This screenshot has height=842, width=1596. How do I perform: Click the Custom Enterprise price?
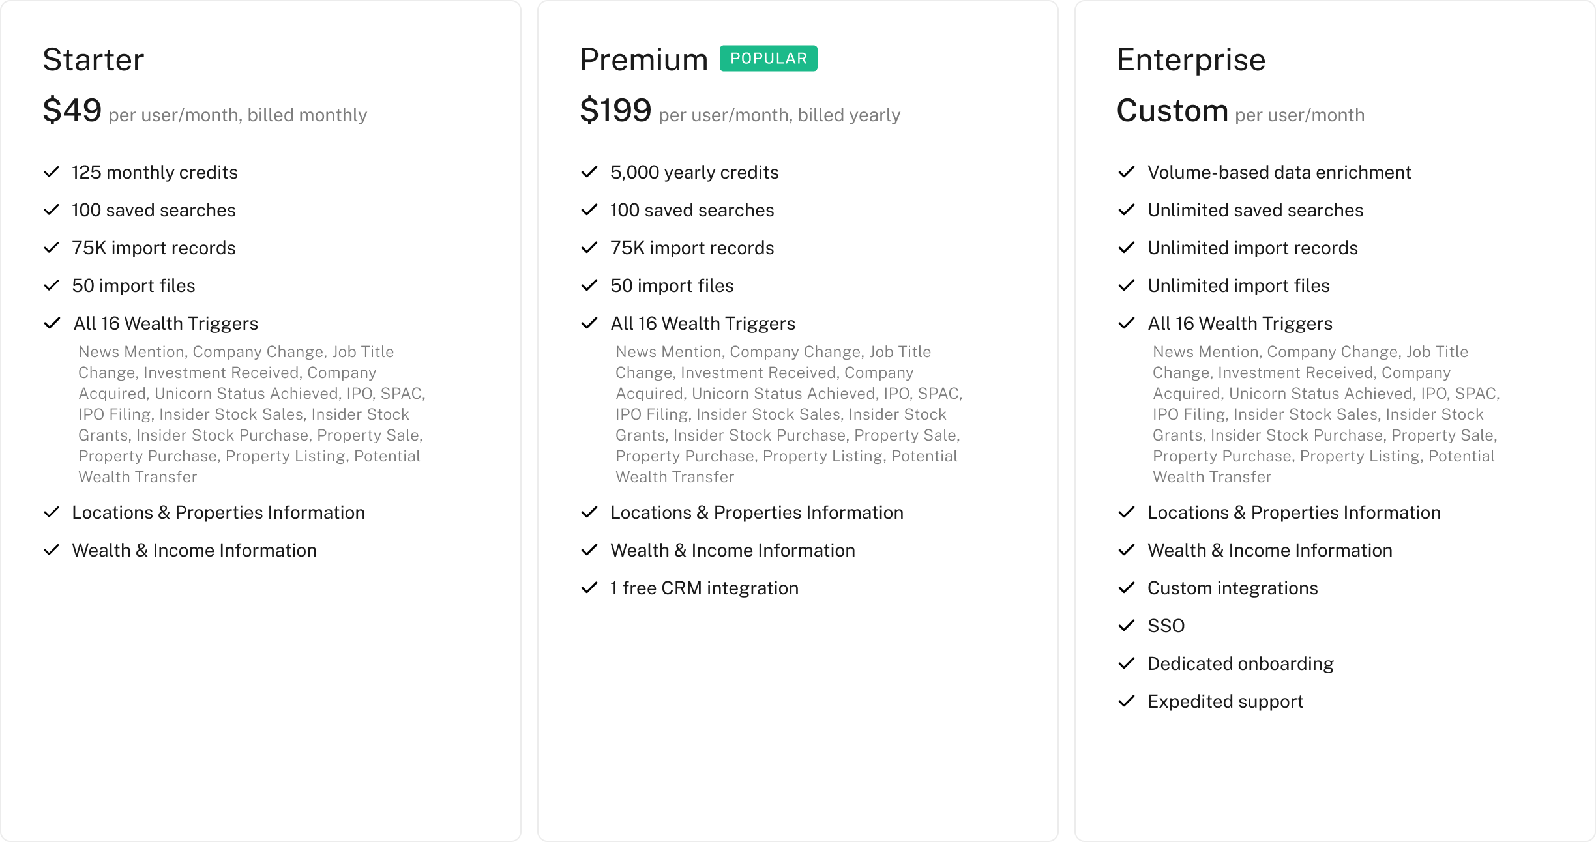[1172, 110]
